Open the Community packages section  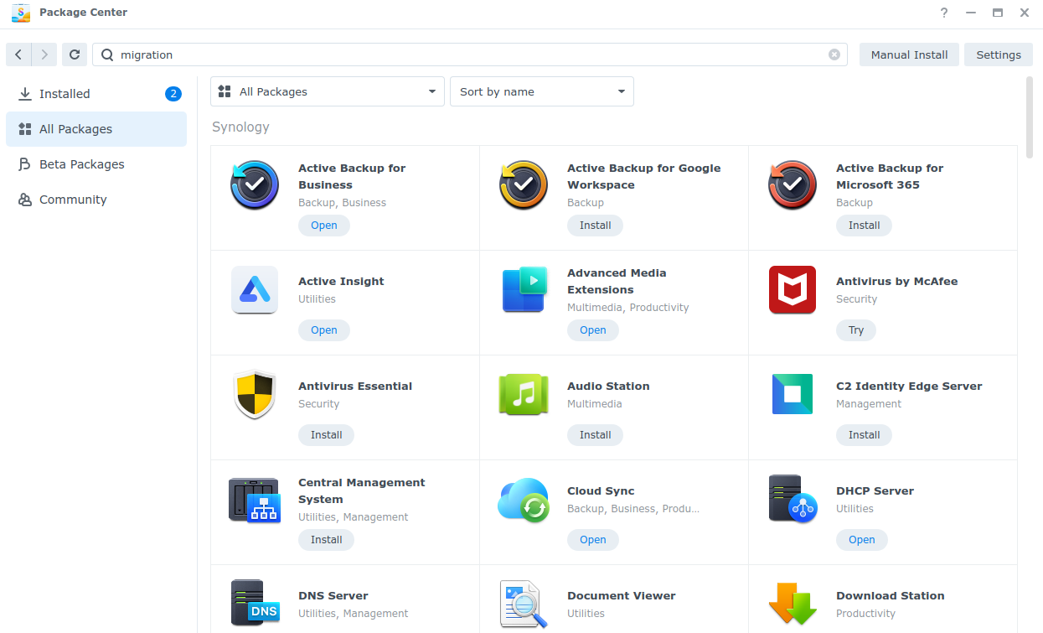(x=96, y=200)
